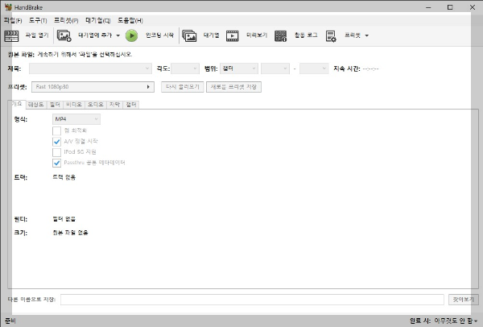Switch to the 오디오 tab
The height and width of the screenshot is (327, 483).
[96, 105]
